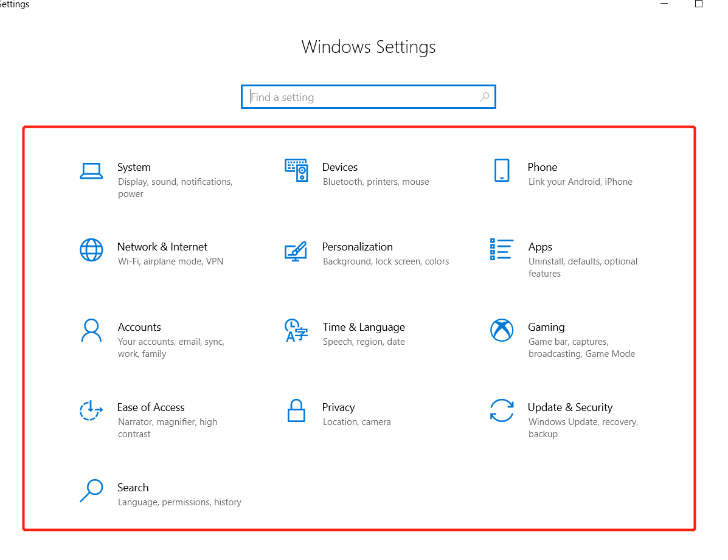Go to Update & Security heading
This screenshot has width=728, height=560.
(x=570, y=408)
